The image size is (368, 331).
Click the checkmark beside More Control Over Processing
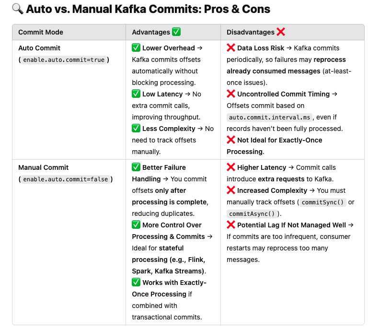pos(136,225)
